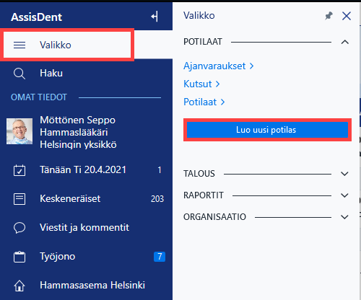This screenshot has height=300, width=361.
Task: Expand the RAPORTIT section
Action: [345, 195]
